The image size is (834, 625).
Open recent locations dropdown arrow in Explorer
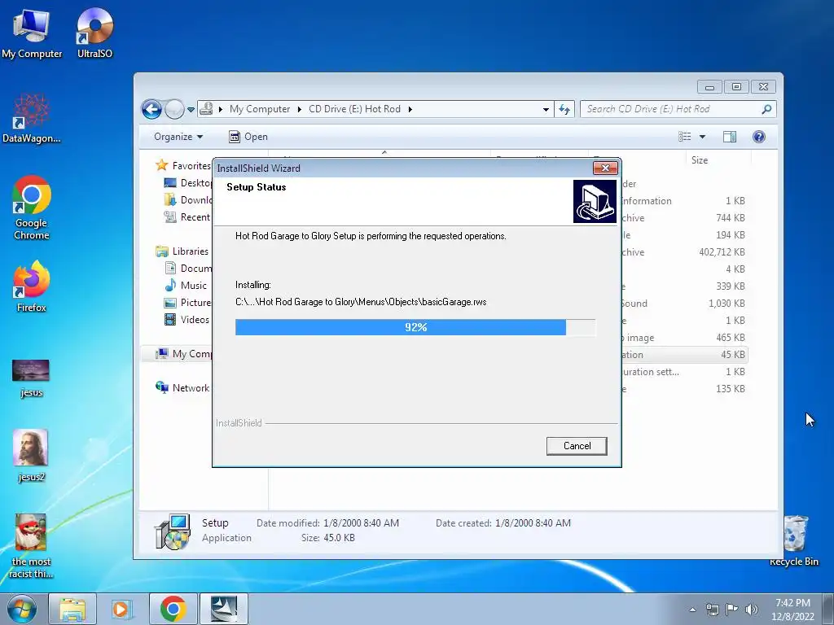click(191, 110)
